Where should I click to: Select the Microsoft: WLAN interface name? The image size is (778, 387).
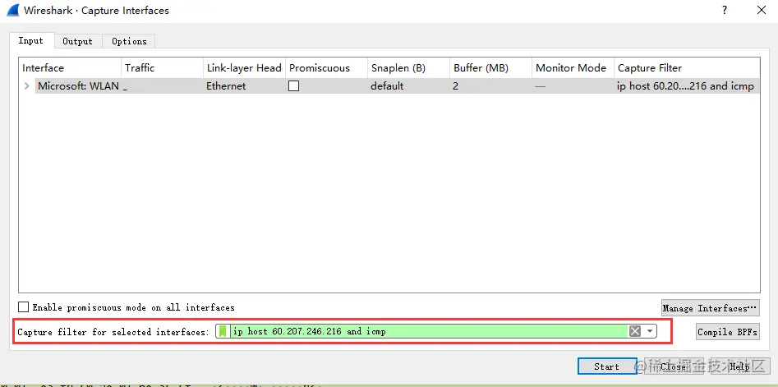pos(78,85)
